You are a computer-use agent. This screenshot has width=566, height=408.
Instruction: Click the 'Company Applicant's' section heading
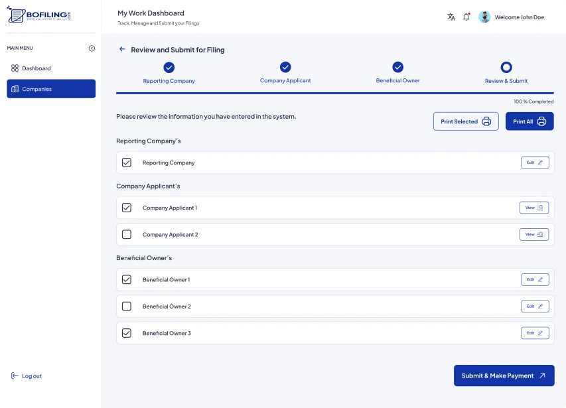point(148,186)
